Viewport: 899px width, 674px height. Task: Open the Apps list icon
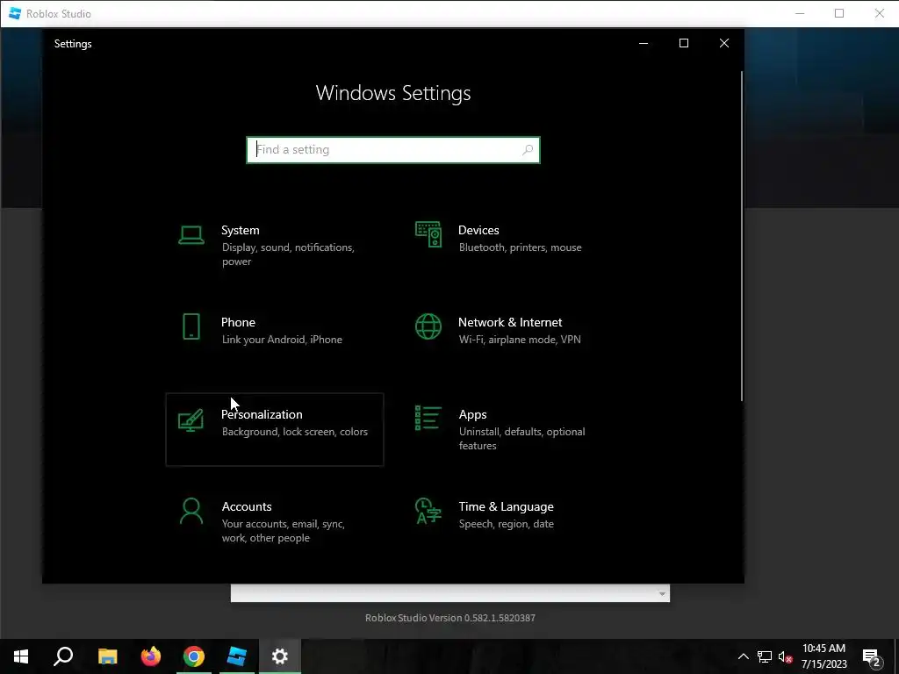pos(428,418)
